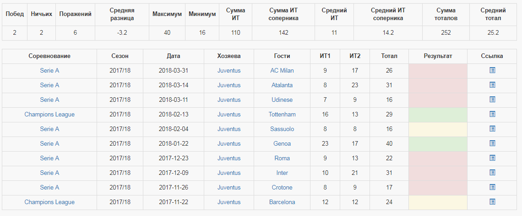This screenshot has width=522, height=216.
Task: Open match details icon for Atalanta row
Action: [x=492, y=85]
